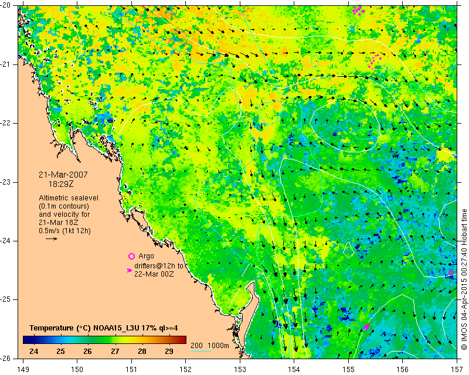Click the 'Temperature (°C) NOAA15_L3U 17% ql>=4' title

click(x=104, y=328)
